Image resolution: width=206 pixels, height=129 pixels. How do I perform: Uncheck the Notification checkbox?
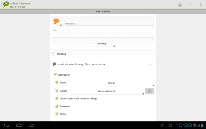(x=55, y=75)
